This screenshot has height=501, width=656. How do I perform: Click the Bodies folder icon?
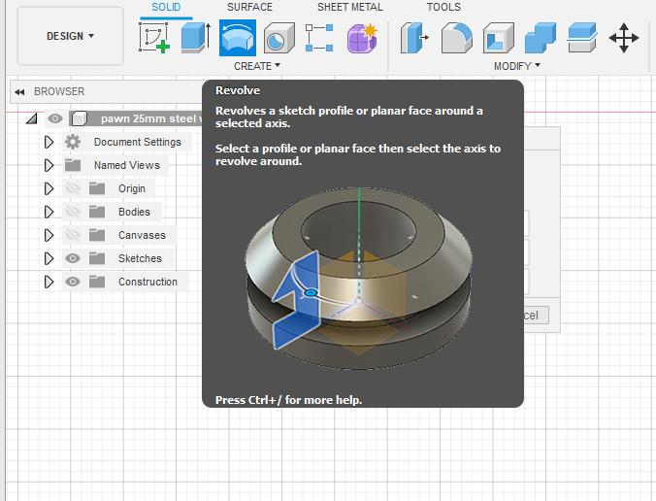coord(97,212)
